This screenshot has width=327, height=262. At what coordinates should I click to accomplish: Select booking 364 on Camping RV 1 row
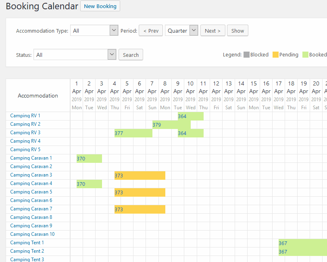[x=190, y=116]
